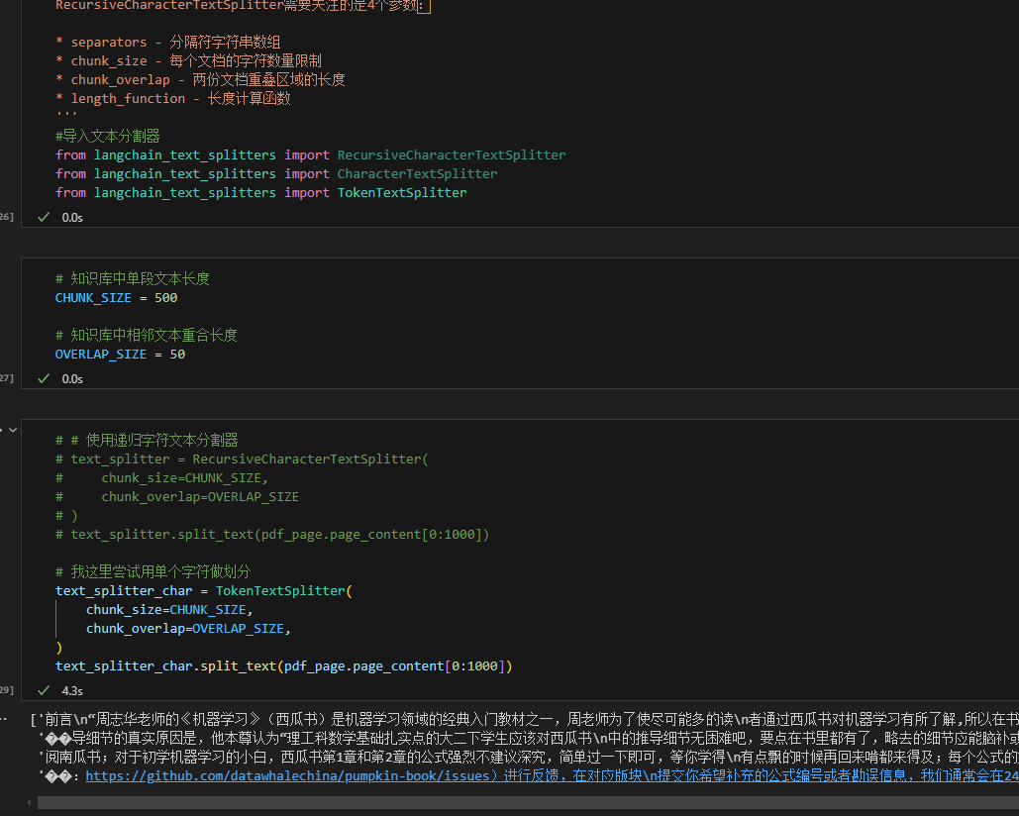The height and width of the screenshot is (816, 1019).
Task: Click the '* chunk_size' docstring line
Action: click(x=188, y=60)
